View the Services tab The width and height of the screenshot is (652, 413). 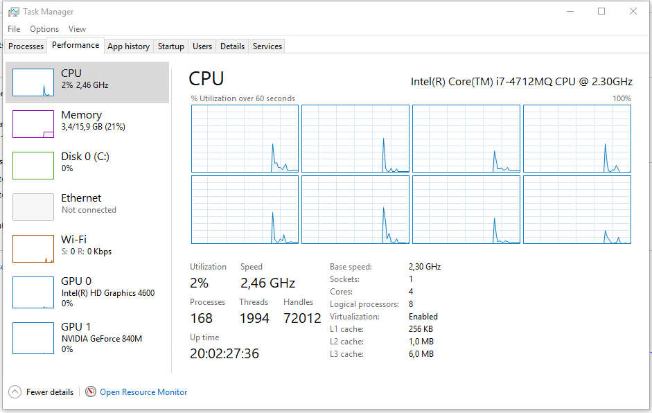click(x=267, y=46)
